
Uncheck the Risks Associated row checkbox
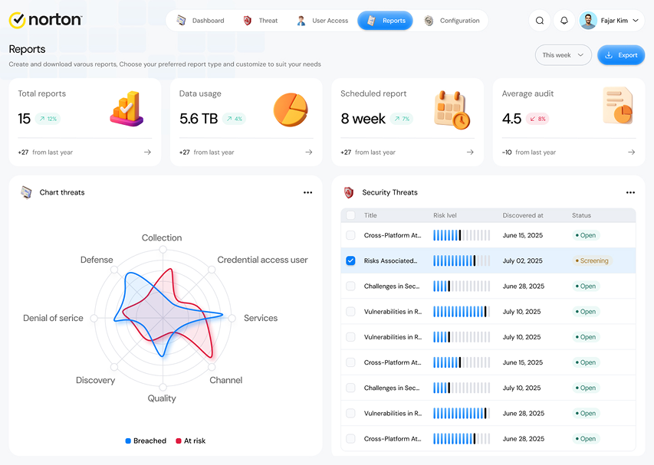pyautogui.click(x=351, y=260)
